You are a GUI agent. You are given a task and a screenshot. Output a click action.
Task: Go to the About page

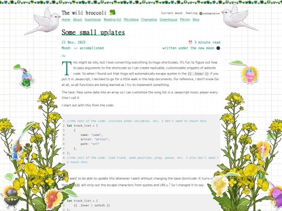(x=77, y=20)
